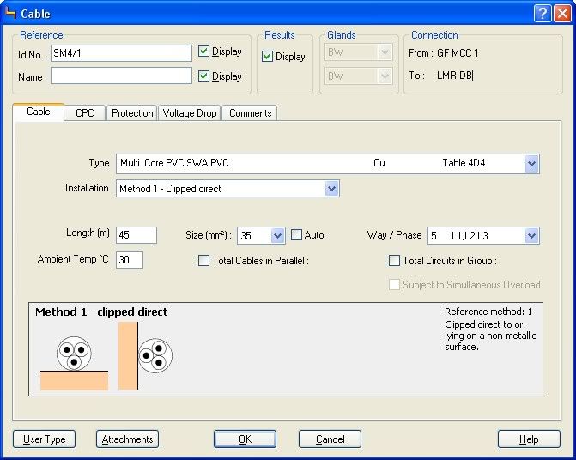Toggle Display checkbox for Id No.
Viewport: 576px width, 460px height.
[x=203, y=51]
